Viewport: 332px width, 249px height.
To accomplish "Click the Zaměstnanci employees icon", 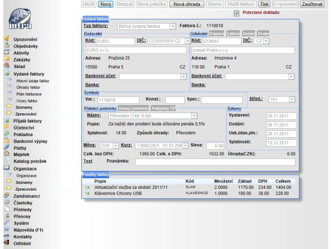I will point(7,195).
